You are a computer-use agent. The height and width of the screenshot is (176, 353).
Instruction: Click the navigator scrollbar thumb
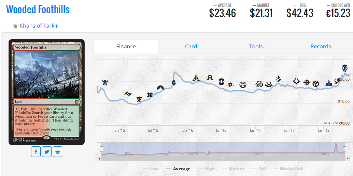click(x=223, y=158)
